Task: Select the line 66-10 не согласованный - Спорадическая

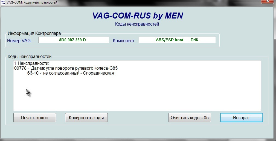Action: (x=71, y=73)
